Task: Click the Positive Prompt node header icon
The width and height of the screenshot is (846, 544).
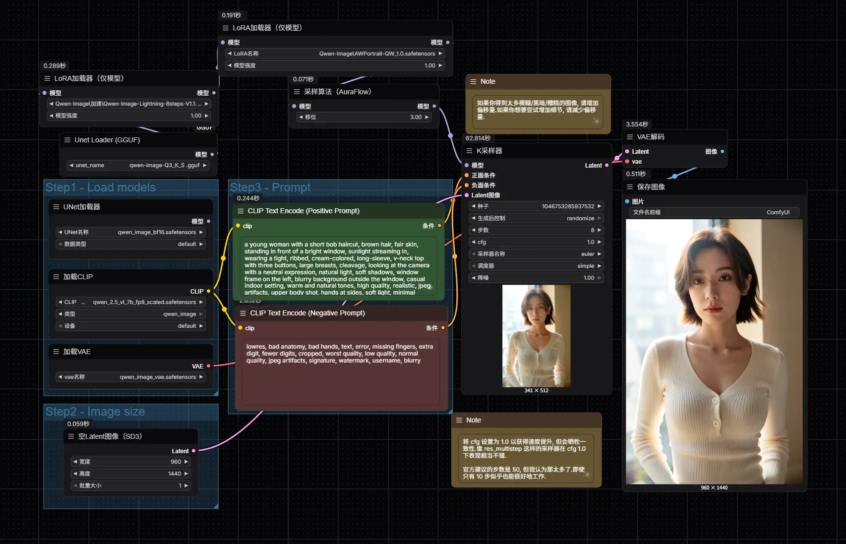Action: pos(241,211)
